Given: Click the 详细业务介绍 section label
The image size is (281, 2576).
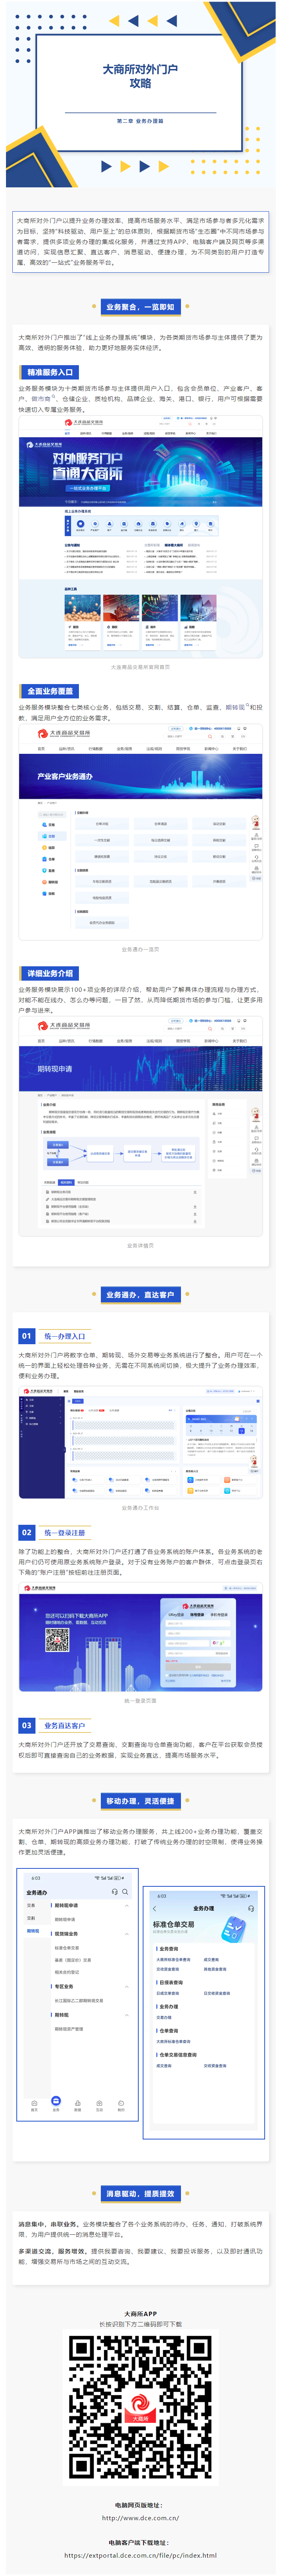Looking at the screenshot, I should point(49,973).
